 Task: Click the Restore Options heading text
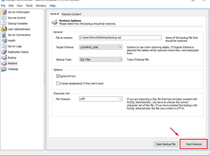(70, 20)
